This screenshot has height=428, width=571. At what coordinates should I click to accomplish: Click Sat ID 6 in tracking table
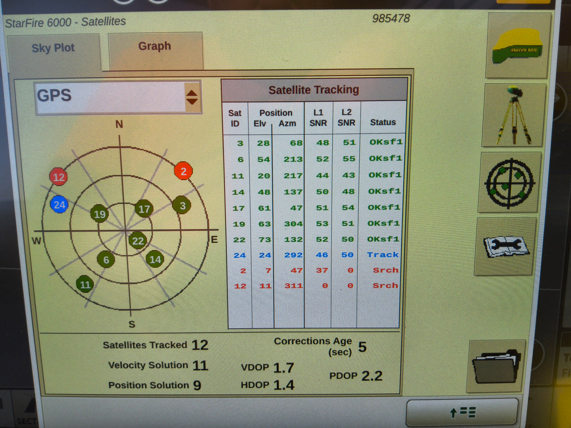click(240, 160)
